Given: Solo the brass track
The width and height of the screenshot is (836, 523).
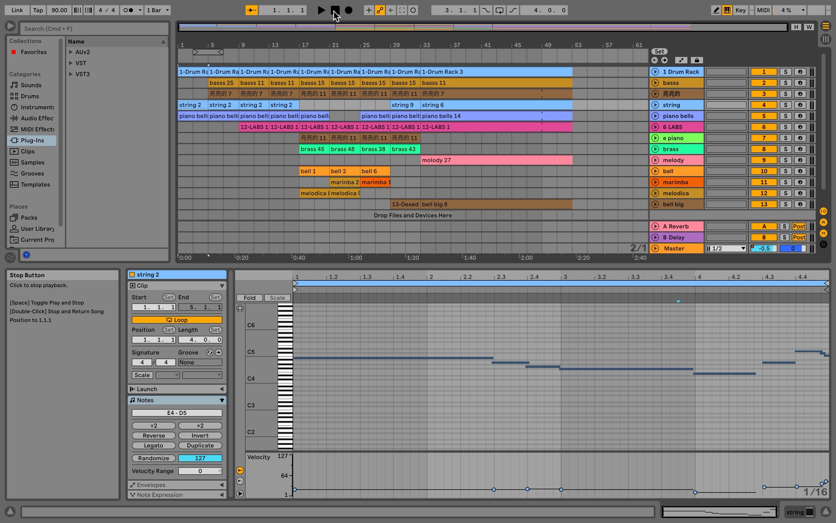Looking at the screenshot, I should pos(785,149).
